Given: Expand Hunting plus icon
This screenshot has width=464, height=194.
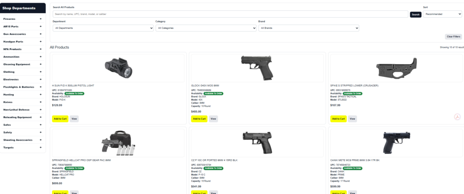Looking at the screenshot, I should [x=40, y=95].
